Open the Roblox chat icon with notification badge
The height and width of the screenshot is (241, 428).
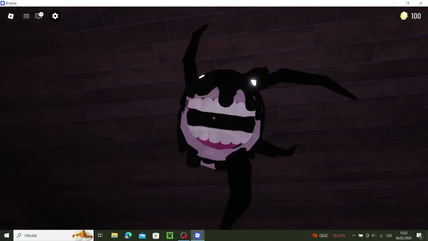39,16
